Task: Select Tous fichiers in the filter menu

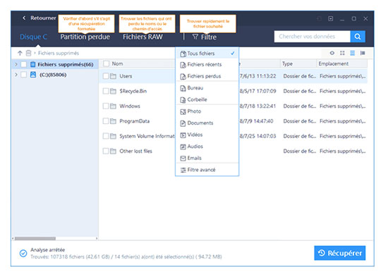Action: [207, 54]
